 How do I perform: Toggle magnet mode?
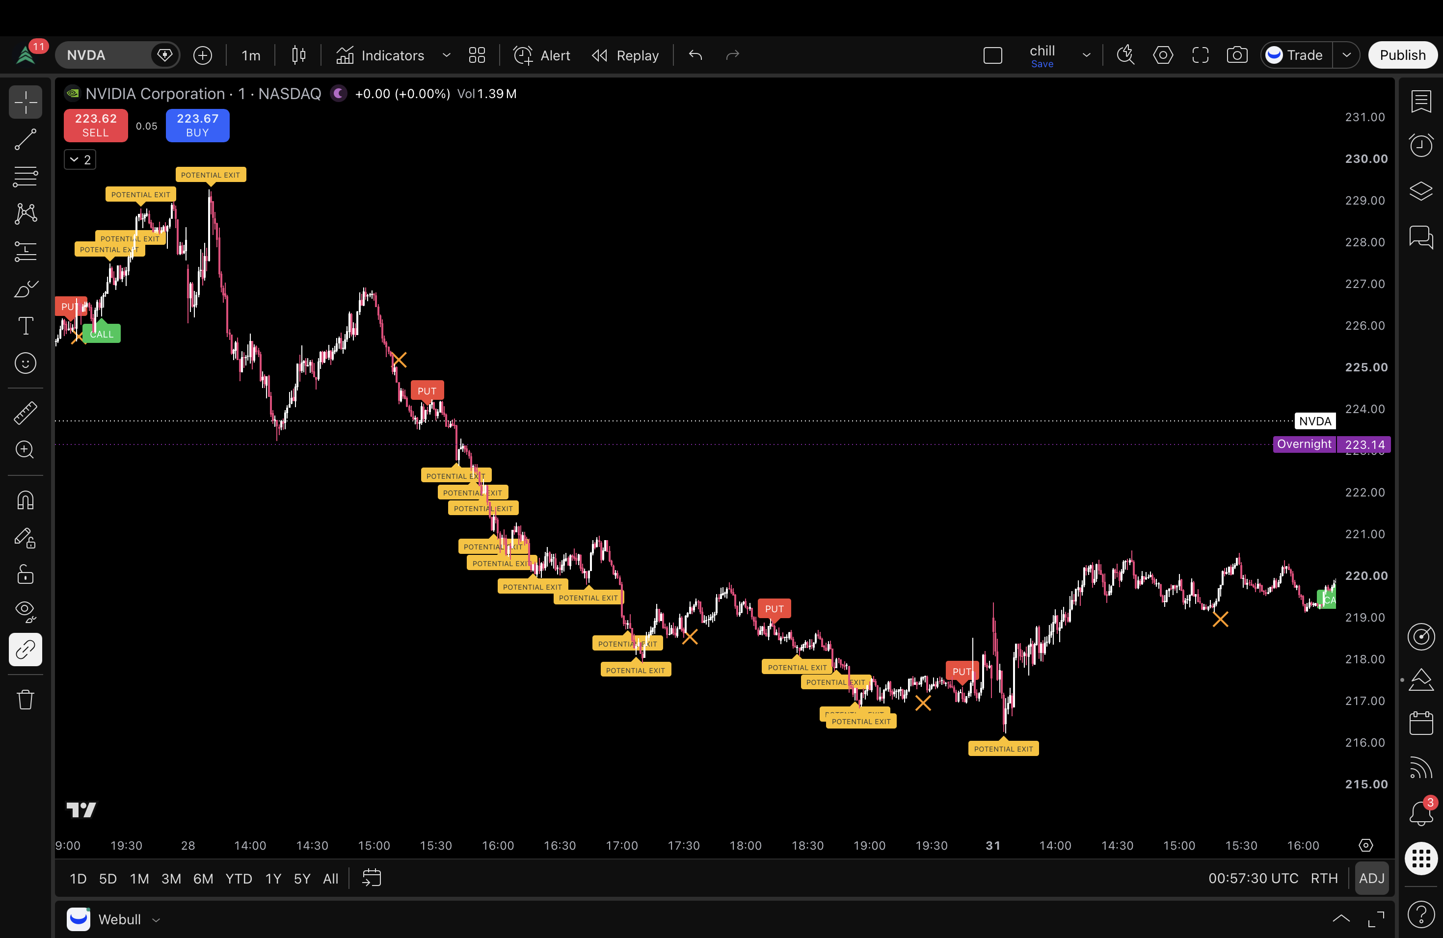(x=26, y=500)
